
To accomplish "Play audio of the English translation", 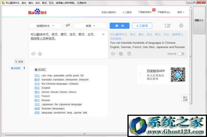I will (113, 54).
